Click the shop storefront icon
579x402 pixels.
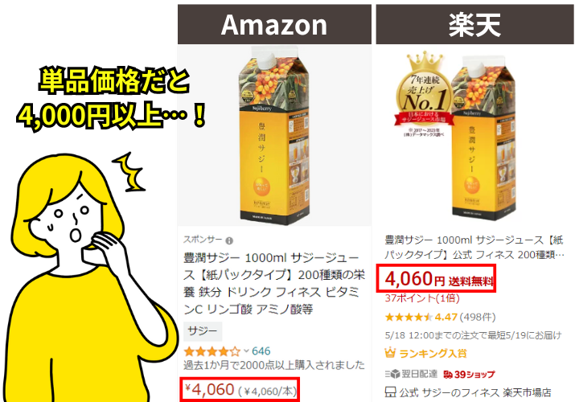tap(390, 392)
